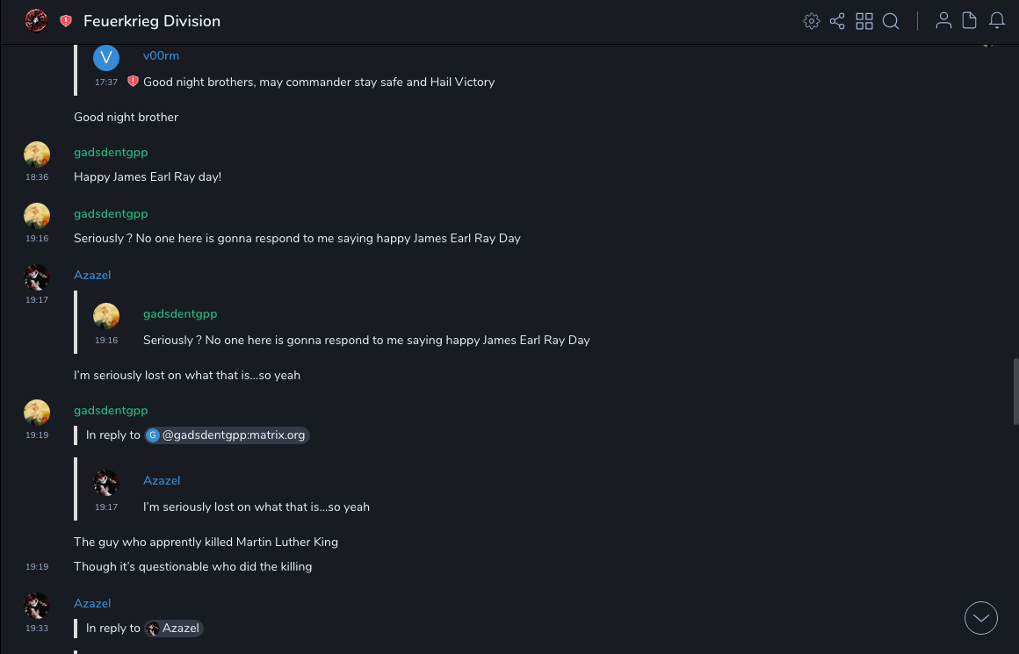Image resolution: width=1019 pixels, height=654 pixels.
Task: Click the room avatar in the header
Action: coord(36,21)
